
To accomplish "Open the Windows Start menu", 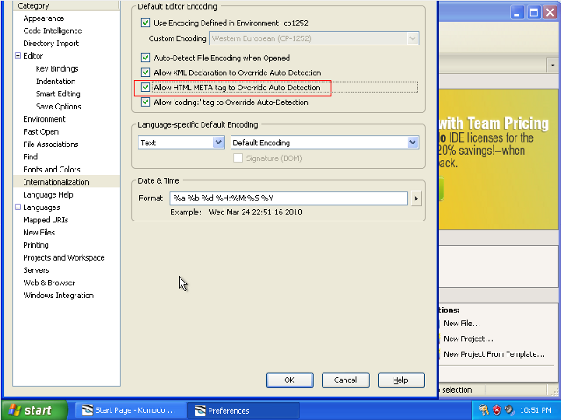I will 34,410.
